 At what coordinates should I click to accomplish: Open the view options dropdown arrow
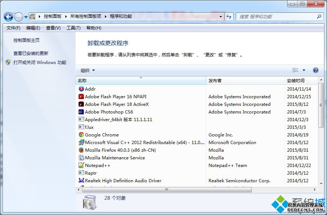point(304,70)
